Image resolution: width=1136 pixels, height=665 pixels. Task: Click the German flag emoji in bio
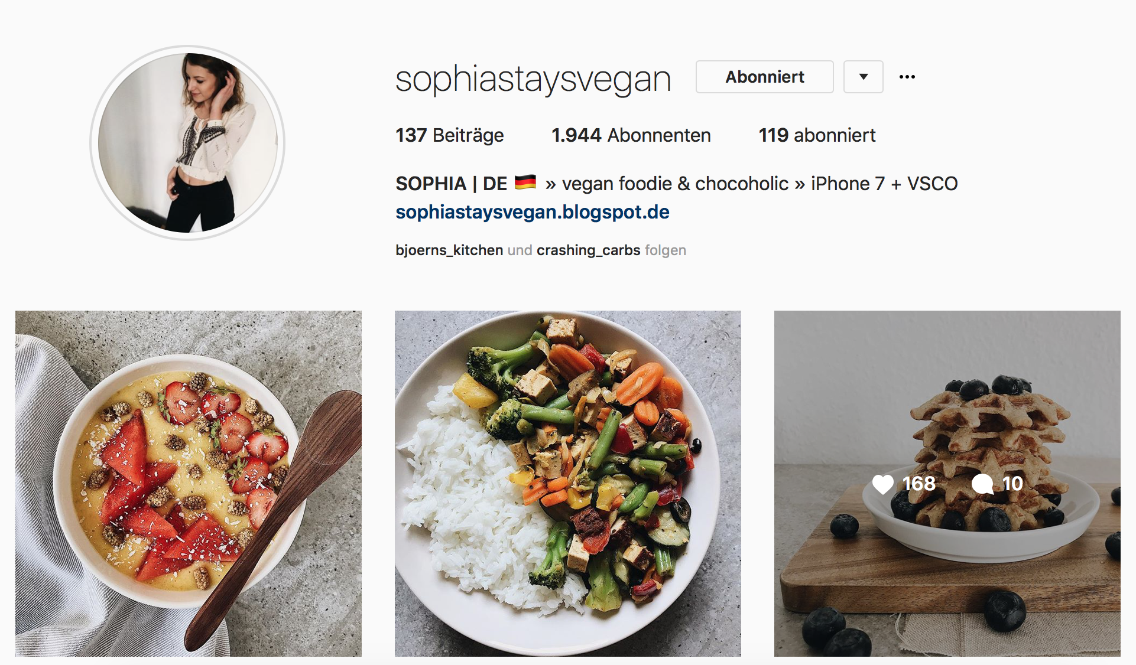pos(525,182)
